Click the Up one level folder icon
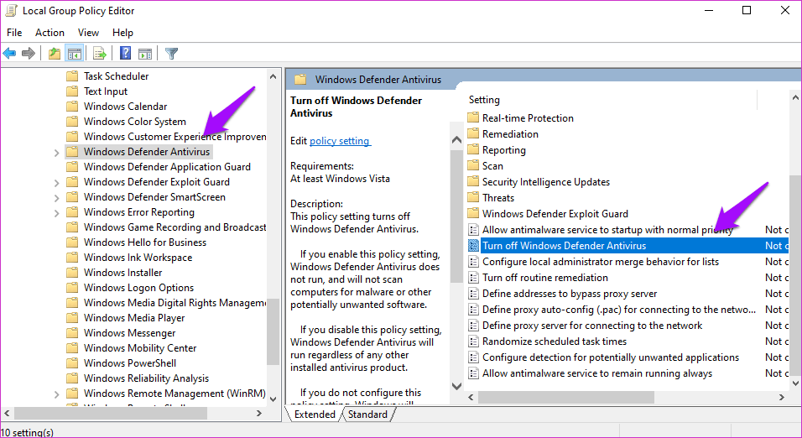Screen dimensions: 802x438 tap(55, 53)
